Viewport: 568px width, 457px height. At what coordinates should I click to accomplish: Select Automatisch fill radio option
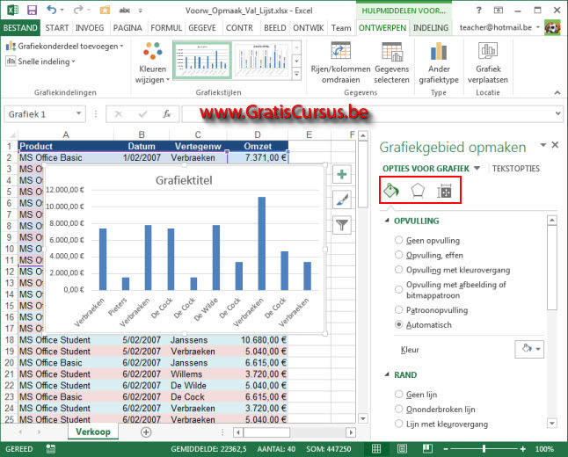click(x=398, y=325)
